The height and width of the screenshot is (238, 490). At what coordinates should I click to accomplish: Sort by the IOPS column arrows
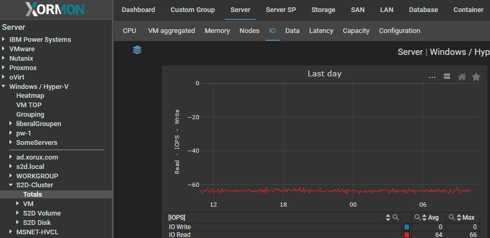click(388, 217)
